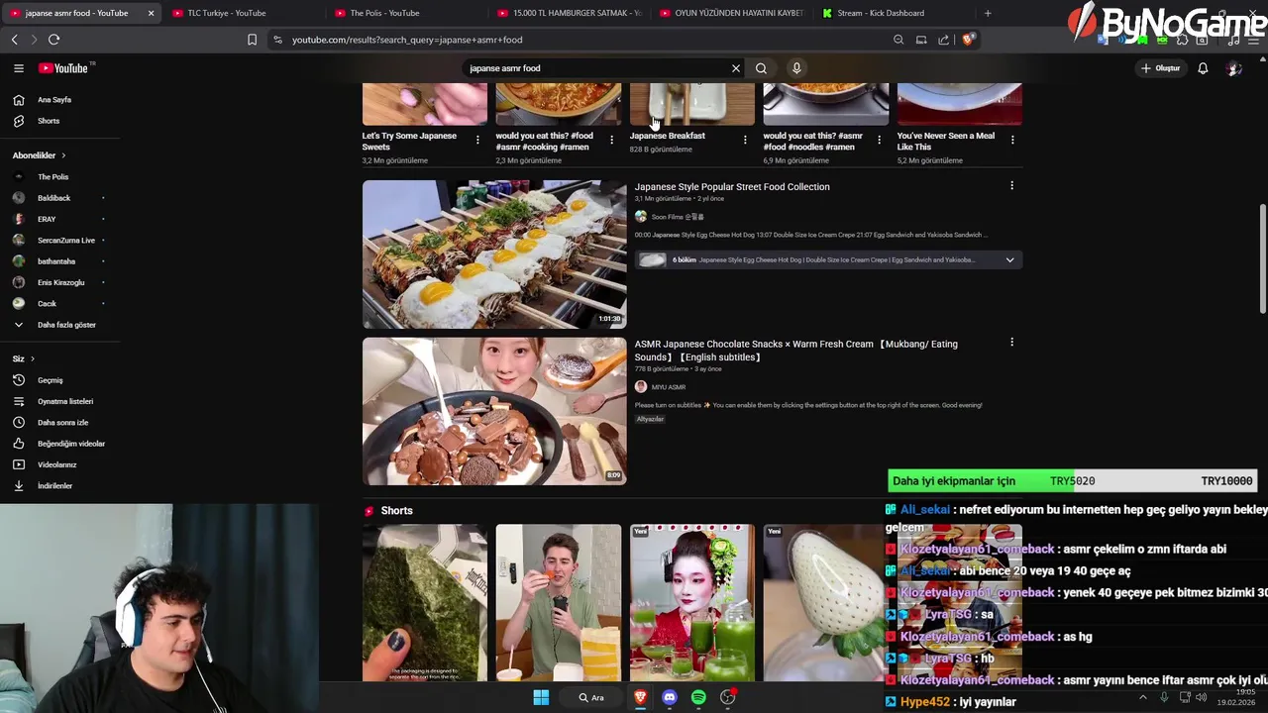
Task: Click the taskbar Ara search box
Action: [592, 697]
